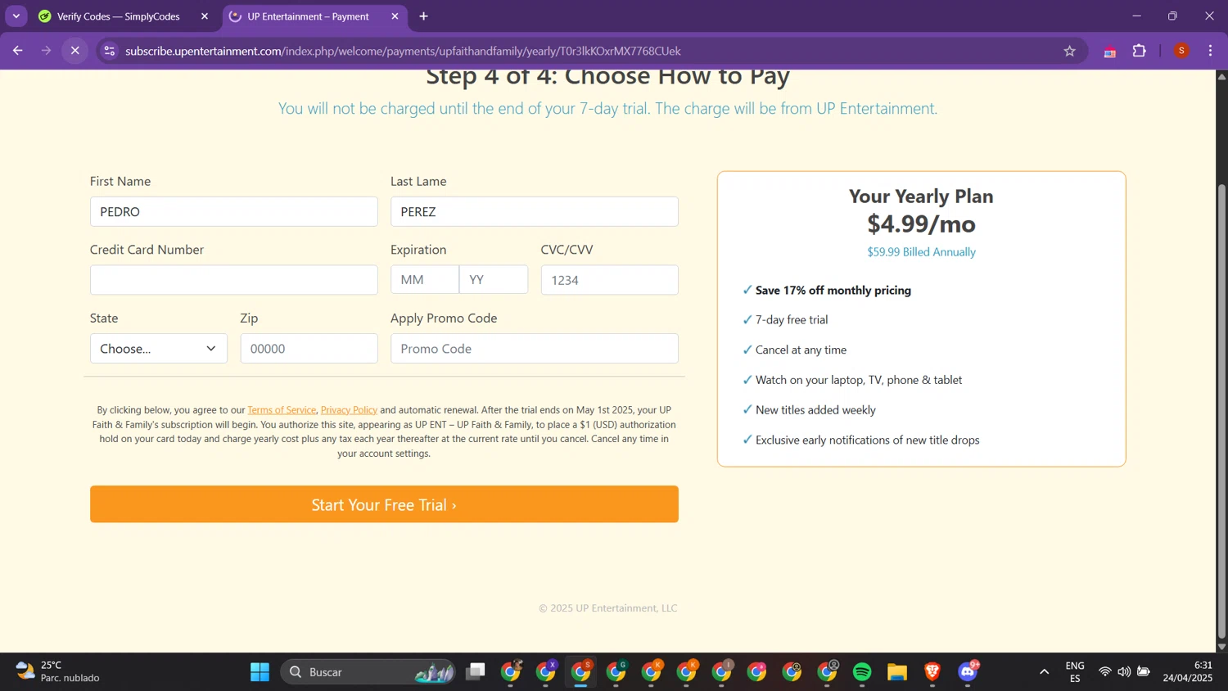Viewport: 1228px width, 691px height.
Task: Click the expiration MM field
Action: tap(424, 280)
